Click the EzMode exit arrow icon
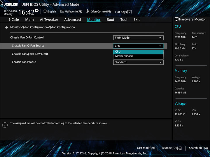210x157 pixels. tap(180, 148)
